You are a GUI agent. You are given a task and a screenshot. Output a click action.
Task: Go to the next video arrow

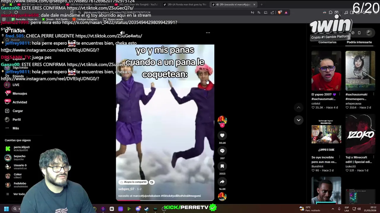coord(298,120)
